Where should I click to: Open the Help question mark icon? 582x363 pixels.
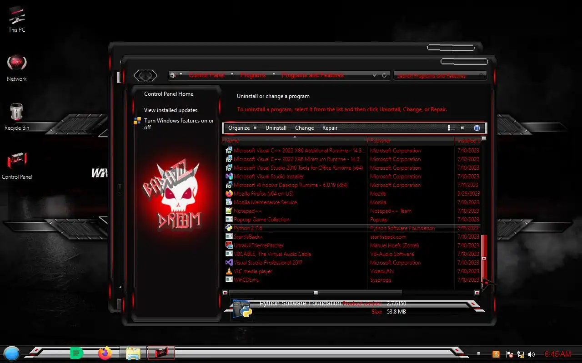point(477,128)
